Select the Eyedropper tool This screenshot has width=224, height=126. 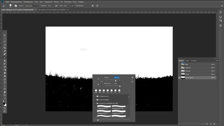5,51
